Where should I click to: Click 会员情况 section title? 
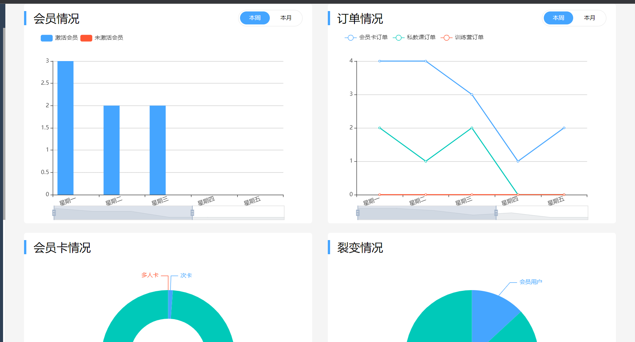point(56,19)
